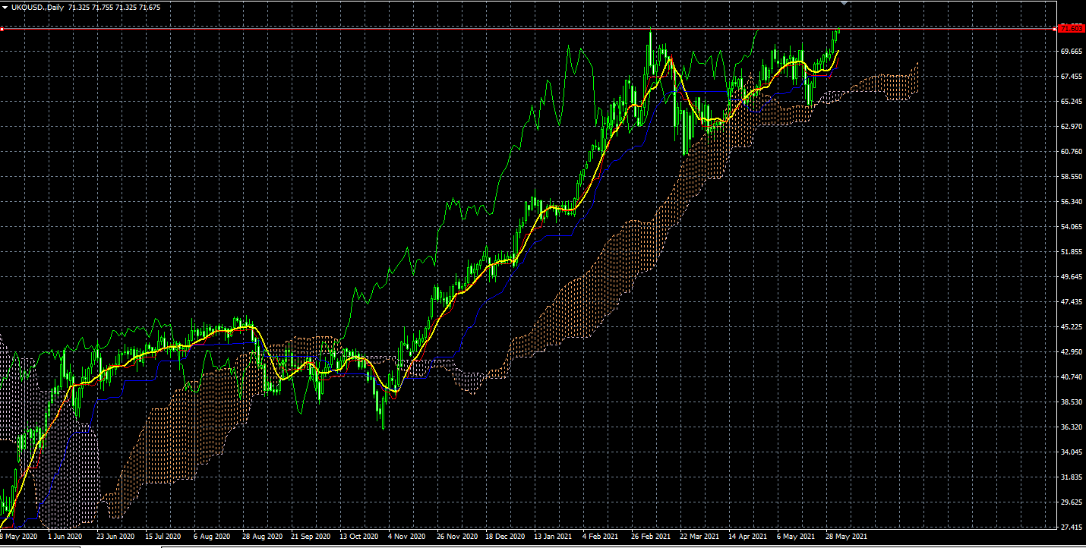Click the 31.835 price scale label
Image resolution: width=1086 pixels, height=548 pixels.
click(1071, 477)
